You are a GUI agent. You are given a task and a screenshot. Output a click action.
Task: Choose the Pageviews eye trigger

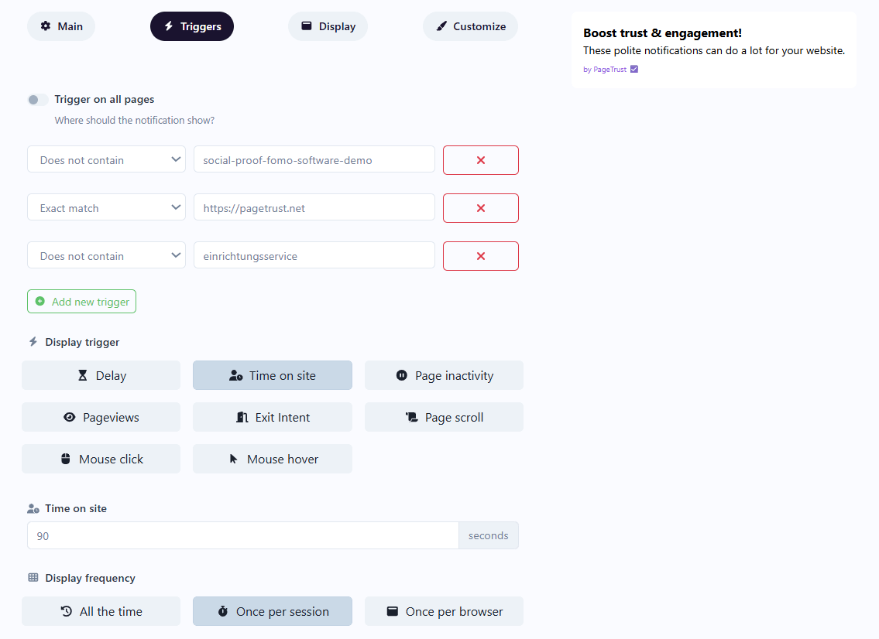[101, 417]
